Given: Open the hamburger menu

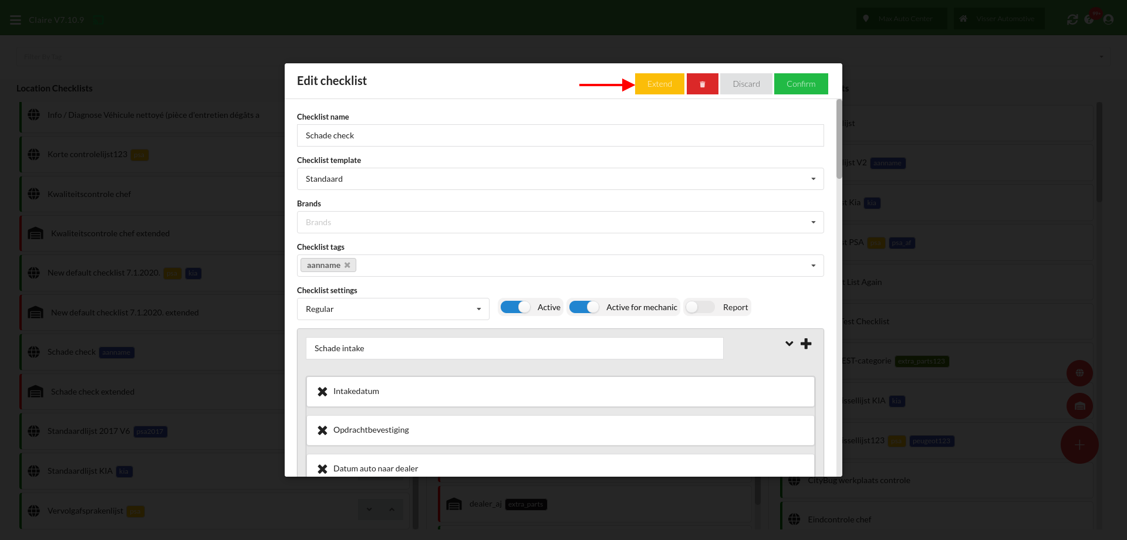Looking at the screenshot, I should (x=16, y=20).
